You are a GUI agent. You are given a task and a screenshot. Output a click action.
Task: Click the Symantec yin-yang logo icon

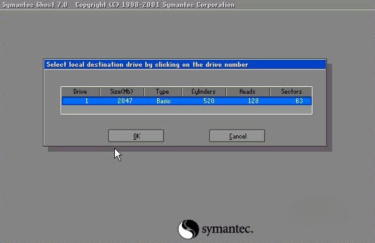click(x=188, y=229)
